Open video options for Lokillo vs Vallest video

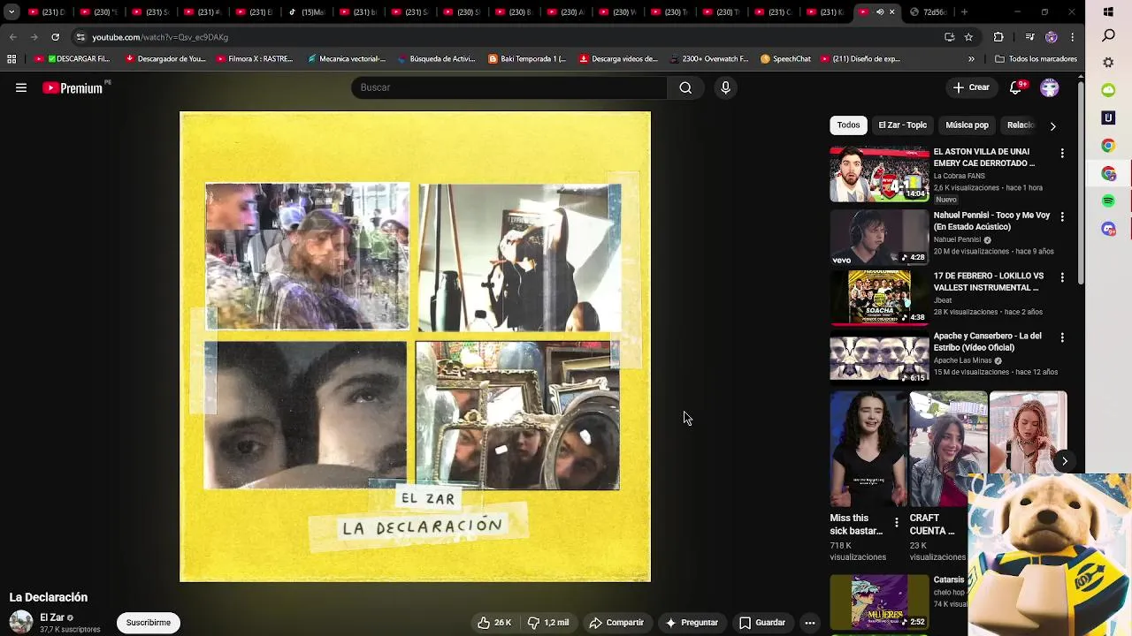click(x=1062, y=277)
